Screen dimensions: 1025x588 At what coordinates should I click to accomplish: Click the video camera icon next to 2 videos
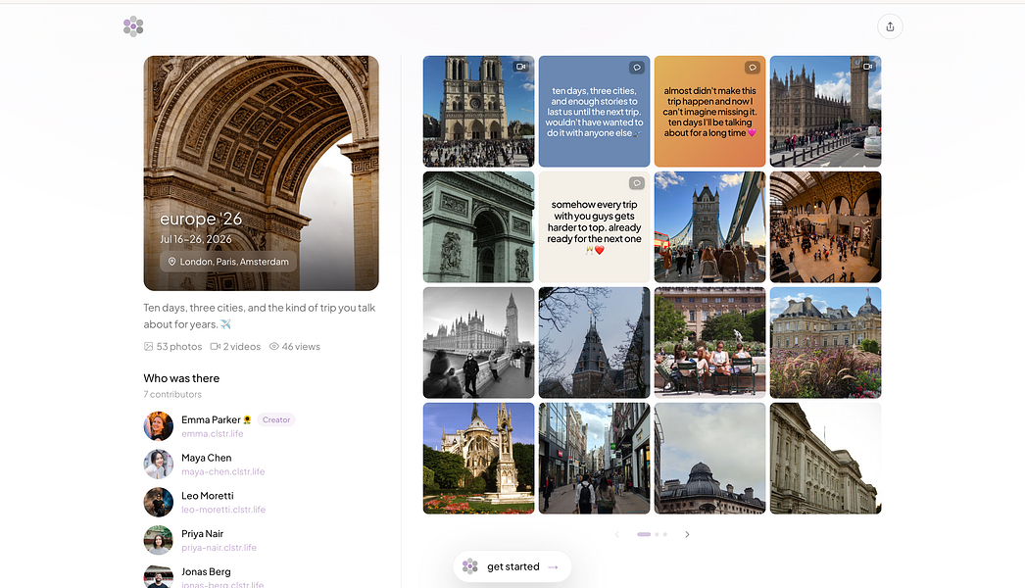pyautogui.click(x=215, y=347)
